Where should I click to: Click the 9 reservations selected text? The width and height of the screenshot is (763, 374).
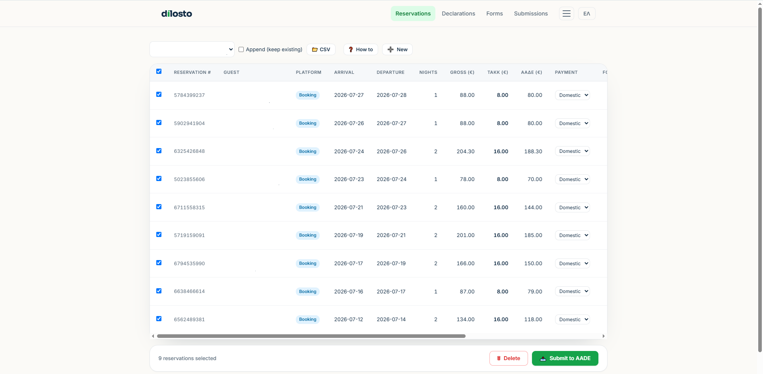[187, 359]
